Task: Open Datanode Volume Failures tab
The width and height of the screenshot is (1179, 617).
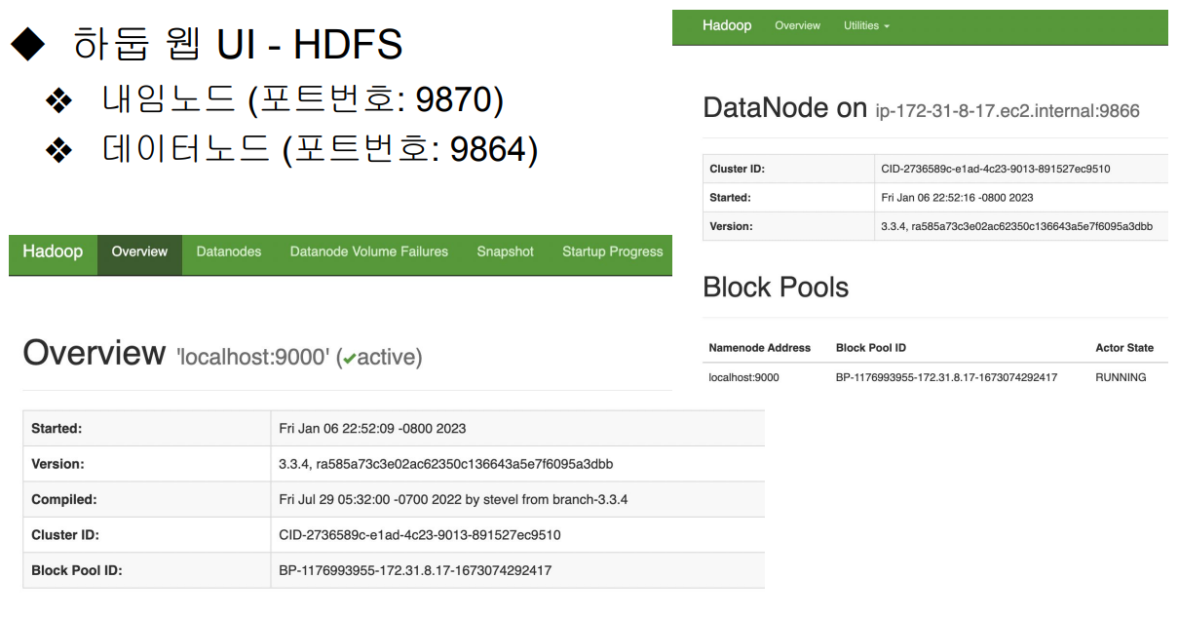Action: 369,251
